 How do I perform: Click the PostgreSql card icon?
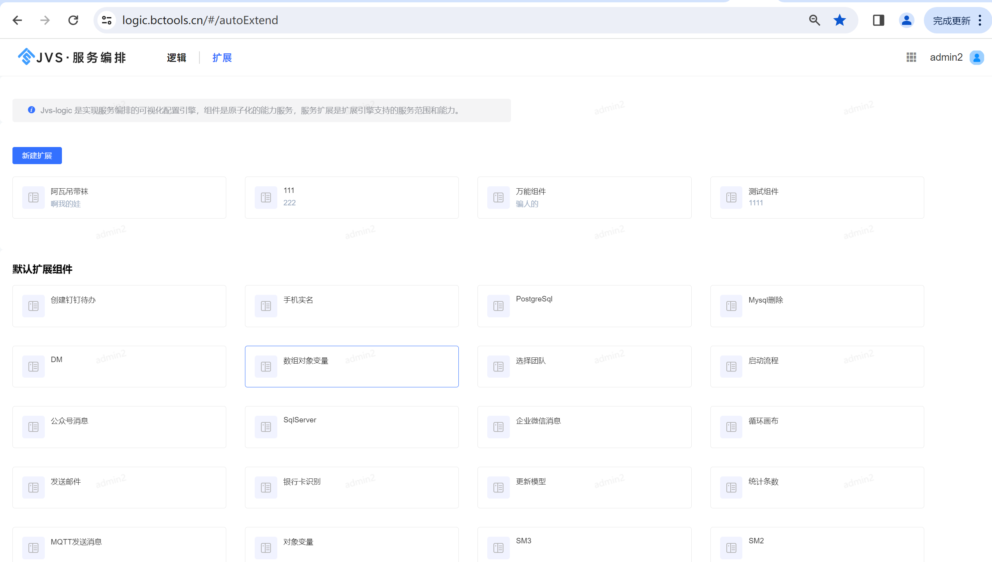pos(498,306)
